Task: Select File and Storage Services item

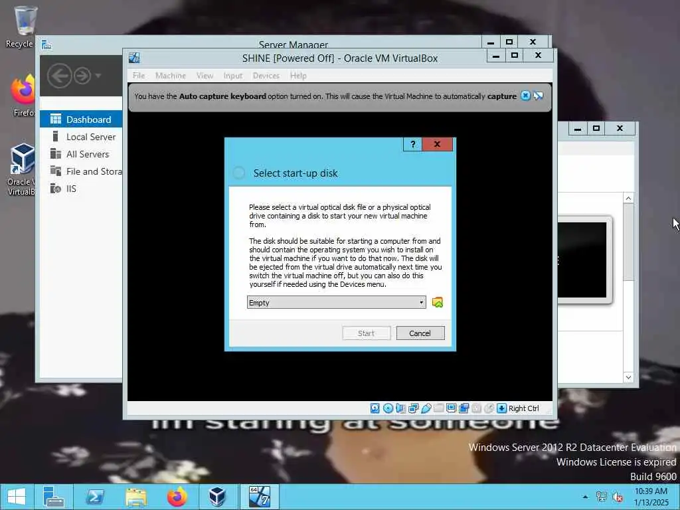Action: [x=81, y=171]
